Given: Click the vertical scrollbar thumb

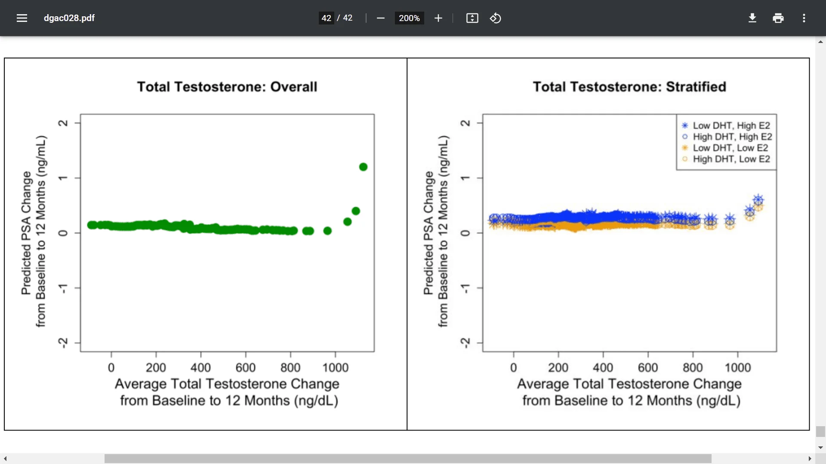Looking at the screenshot, I should [820, 431].
